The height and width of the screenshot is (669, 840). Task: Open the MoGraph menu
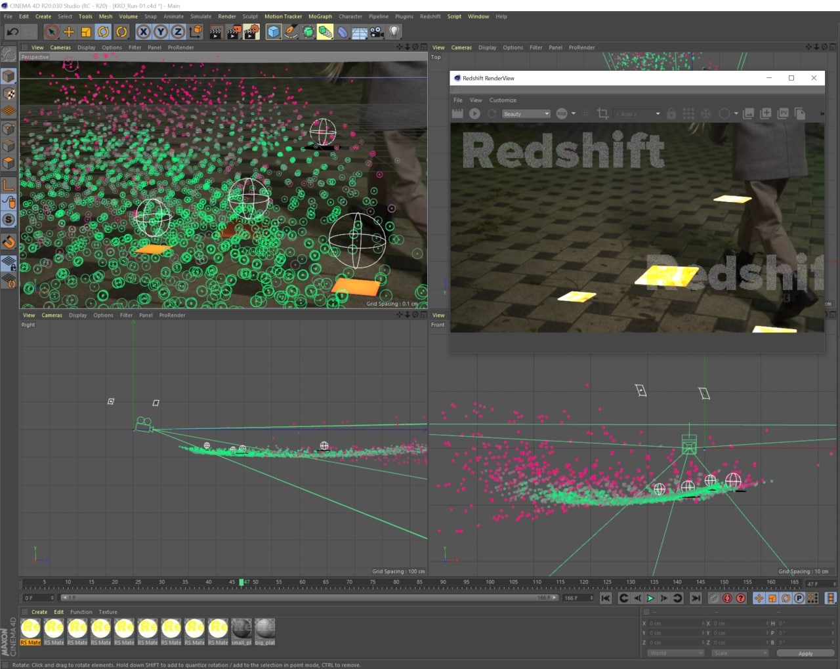(320, 16)
